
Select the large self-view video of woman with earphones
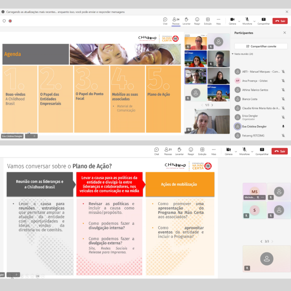coord(207,121)
